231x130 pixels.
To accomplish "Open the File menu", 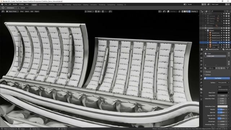I will coord(6,5).
